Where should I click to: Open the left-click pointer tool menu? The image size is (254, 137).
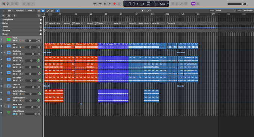pos(143,11)
